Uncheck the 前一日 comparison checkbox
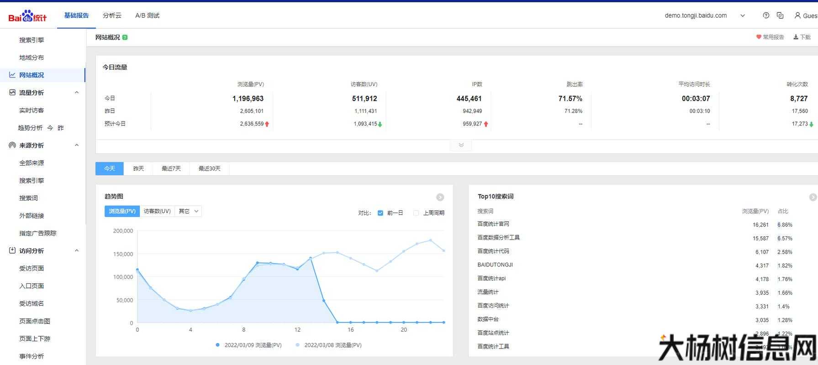The width and height of the screenshot is (818, 365). (x=380, y=213)
